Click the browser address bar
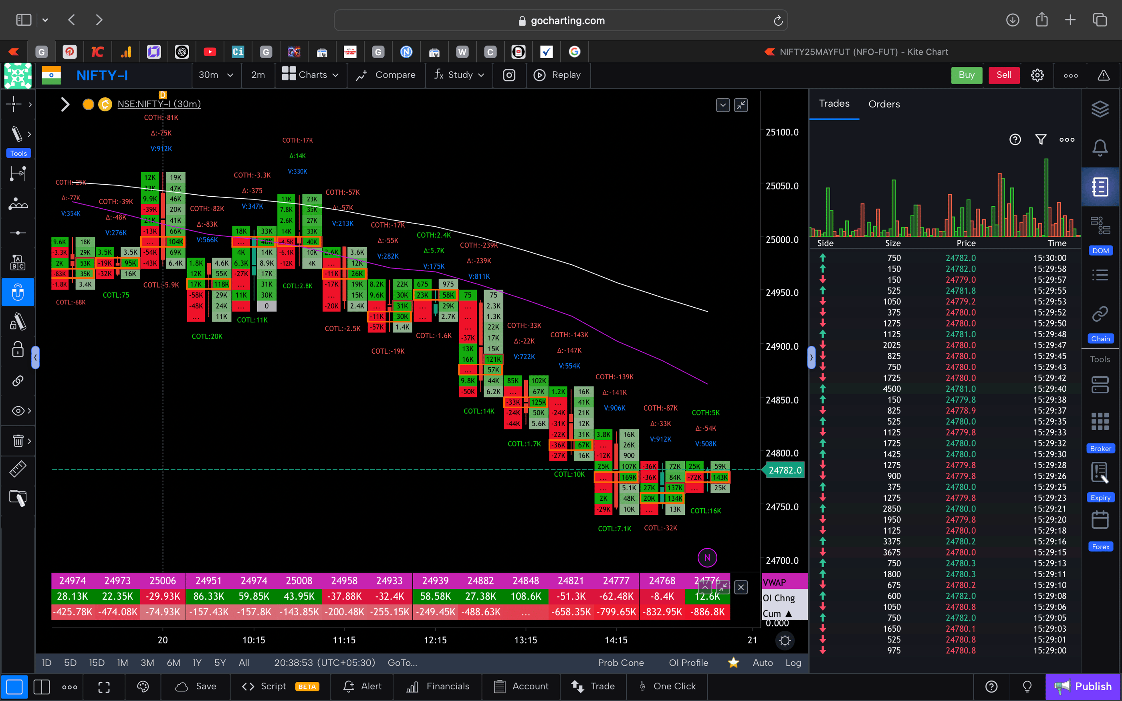Image resolution: width=1122 pixels, height=701 pixels. 561,20
